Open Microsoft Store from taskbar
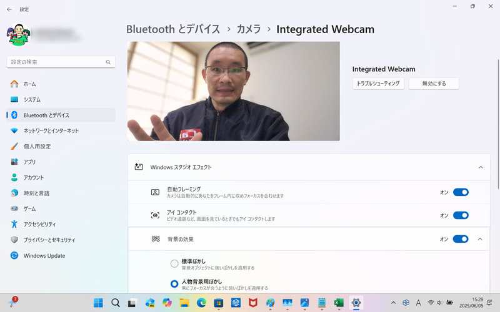Screen dimensions: 500x312 pyautogui.click(x=218, y=303)
